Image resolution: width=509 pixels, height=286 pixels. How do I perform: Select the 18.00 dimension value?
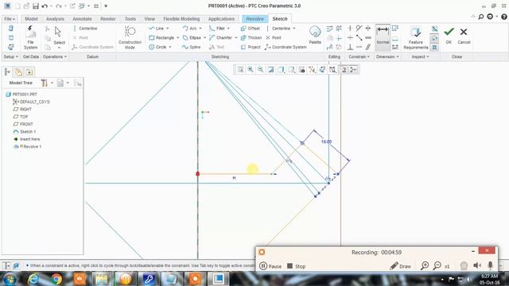pos(326,141)
